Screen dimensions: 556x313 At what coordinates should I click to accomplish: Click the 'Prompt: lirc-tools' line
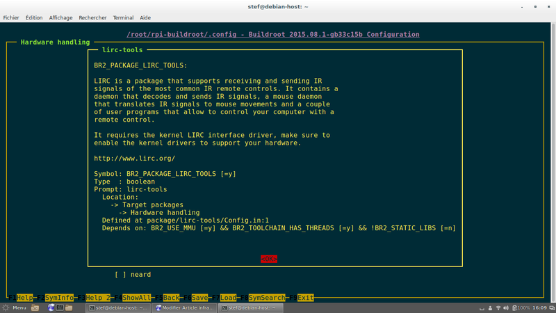(x=131, y=189)
